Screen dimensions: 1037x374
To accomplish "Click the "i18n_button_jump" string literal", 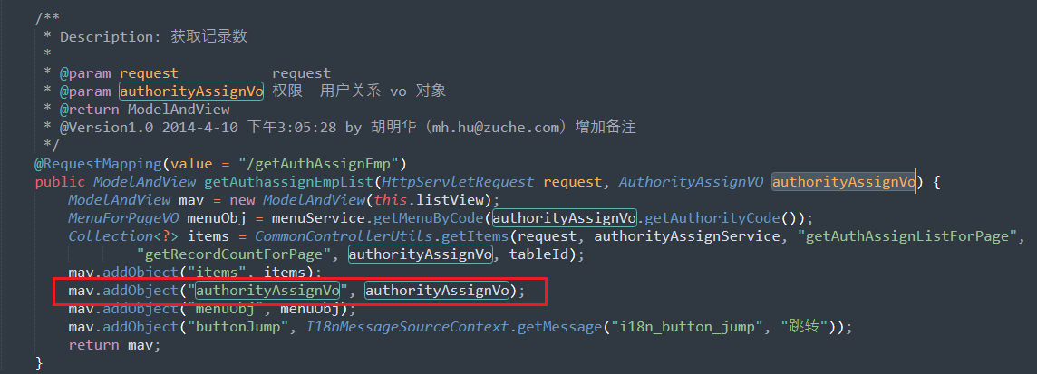I will point(691,327).
